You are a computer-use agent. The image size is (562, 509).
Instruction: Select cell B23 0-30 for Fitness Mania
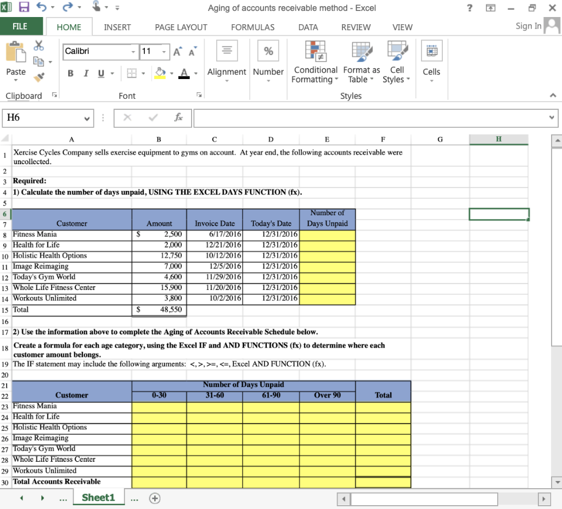click(x=159, y=407)
